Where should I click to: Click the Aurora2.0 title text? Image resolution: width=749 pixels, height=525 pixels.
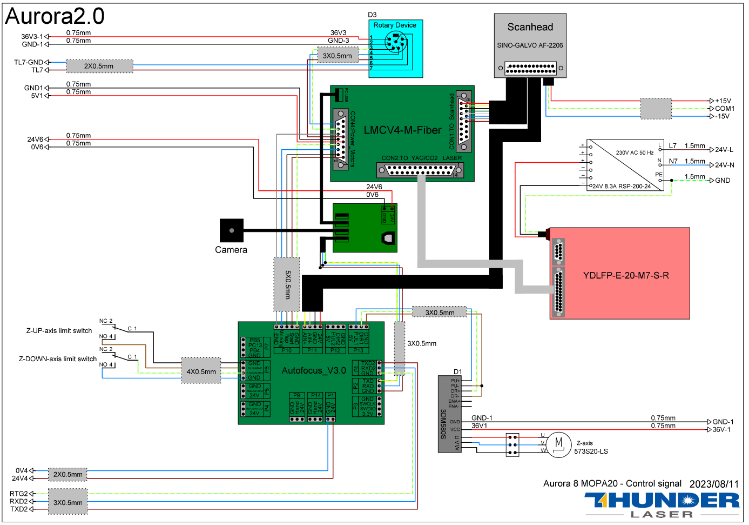55,16
